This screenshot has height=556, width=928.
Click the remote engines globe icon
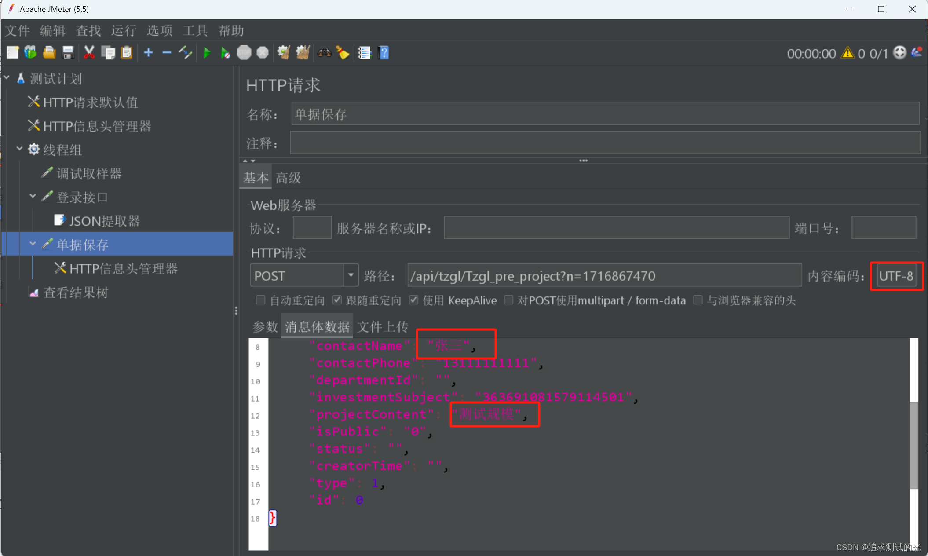point(900,53)
